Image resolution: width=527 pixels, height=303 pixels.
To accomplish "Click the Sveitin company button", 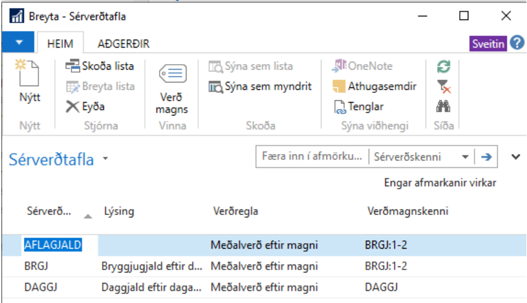I will point(488,43).
